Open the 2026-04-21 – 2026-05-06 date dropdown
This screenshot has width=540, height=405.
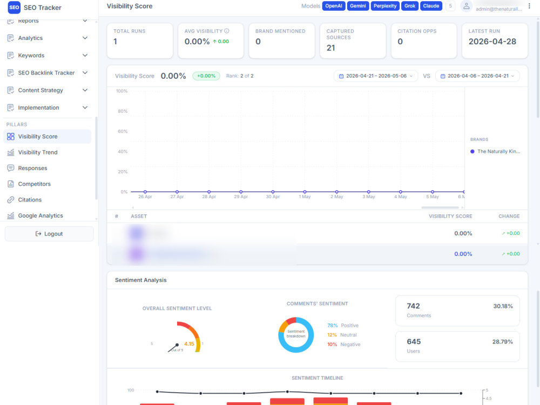376,76
